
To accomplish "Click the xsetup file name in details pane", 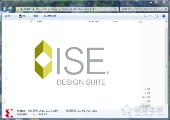I will (x=21, y=111).
